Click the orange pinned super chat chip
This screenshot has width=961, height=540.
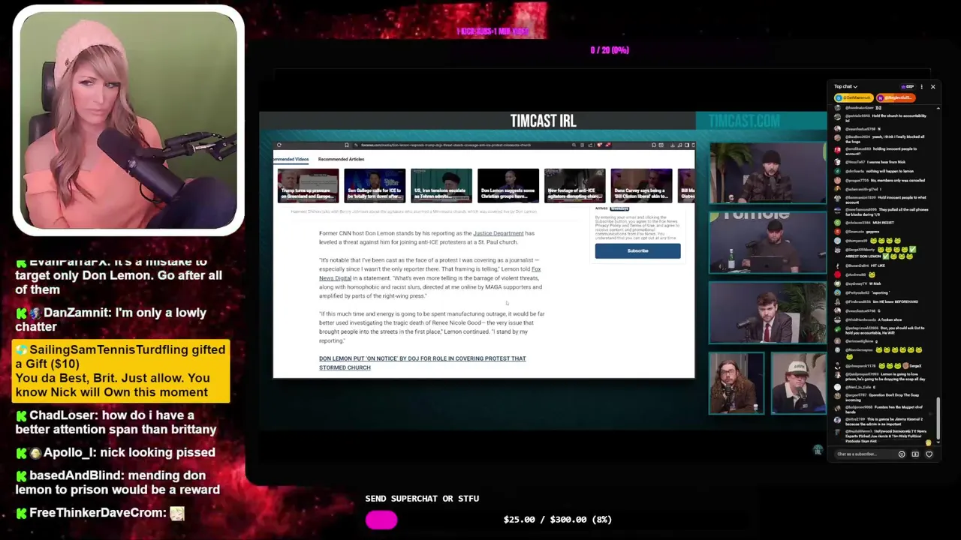click(896, 98)
